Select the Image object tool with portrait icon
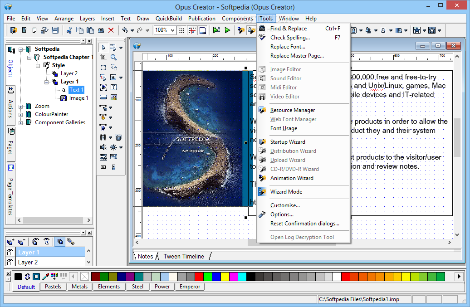Image resolution: width=470 pixels, height=307 pixels. pos(113,97)
